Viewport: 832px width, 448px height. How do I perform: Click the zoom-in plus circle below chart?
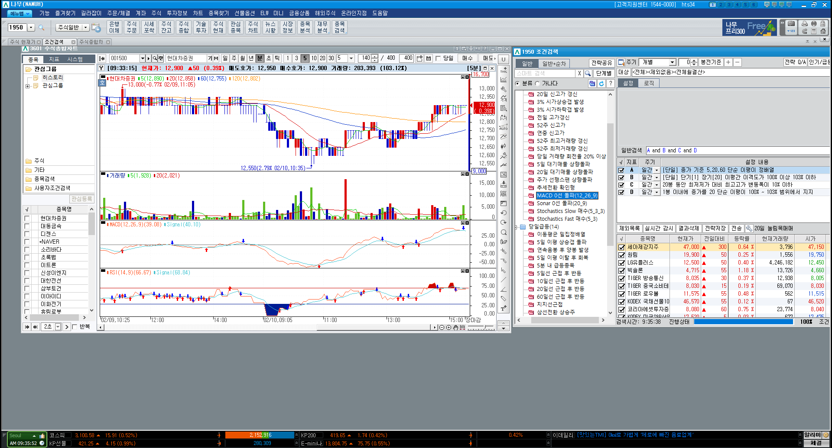pyautogui.click(x=448, y=328)
